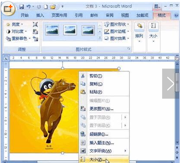The width and height of the screenshot is (184, 163).
Task: Select 大小 at bottom of context menu
Action: point(104,159)
